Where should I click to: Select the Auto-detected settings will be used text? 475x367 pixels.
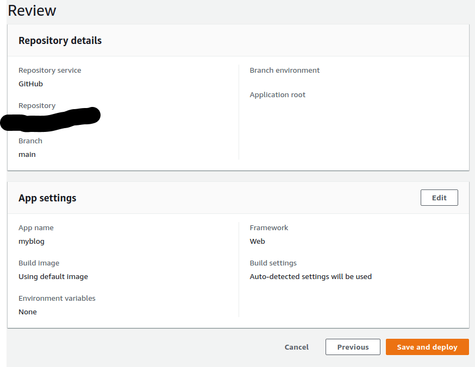click(310, 277)
